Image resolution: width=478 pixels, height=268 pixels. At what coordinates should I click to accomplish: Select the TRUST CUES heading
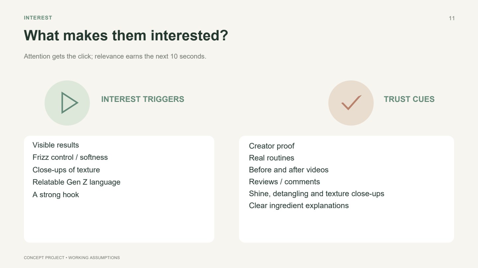(x=409, y=99)
